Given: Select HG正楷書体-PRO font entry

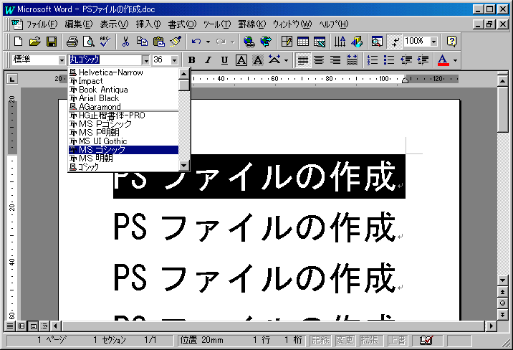Looking at the screenshot, I should [x=124, y=115].
